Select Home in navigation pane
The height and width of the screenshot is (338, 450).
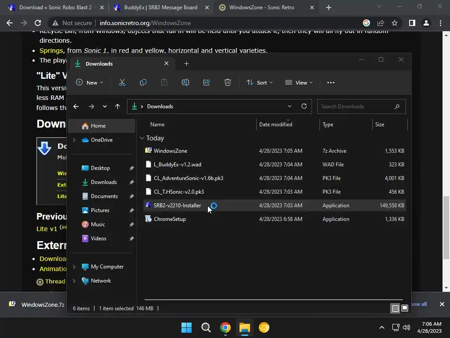102,126
